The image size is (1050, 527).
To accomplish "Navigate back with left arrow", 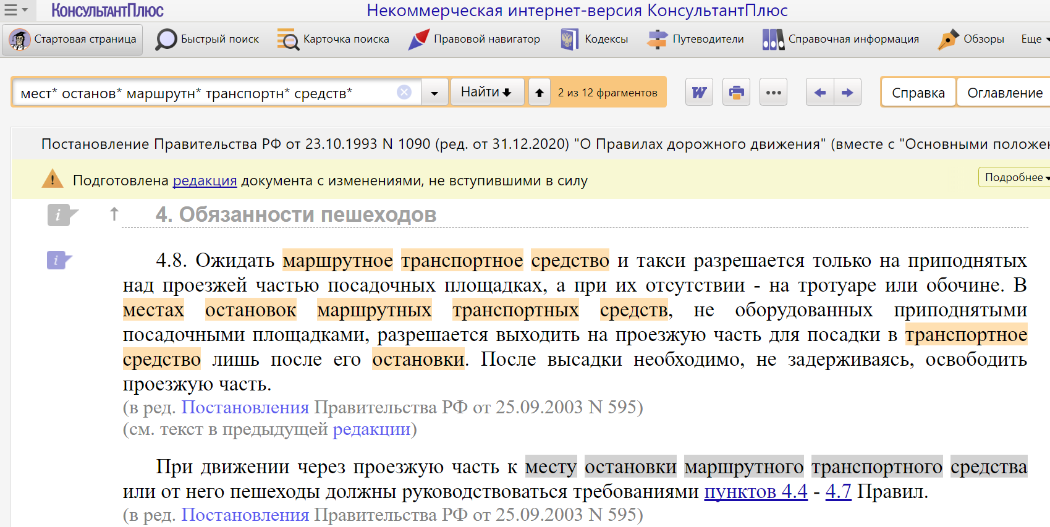I will tap(820, 93).
